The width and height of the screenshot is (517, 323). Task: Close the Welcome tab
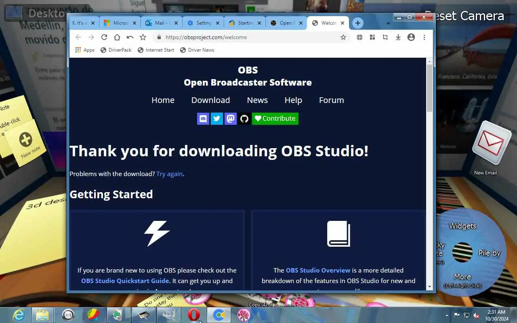(x=343, y=23)
